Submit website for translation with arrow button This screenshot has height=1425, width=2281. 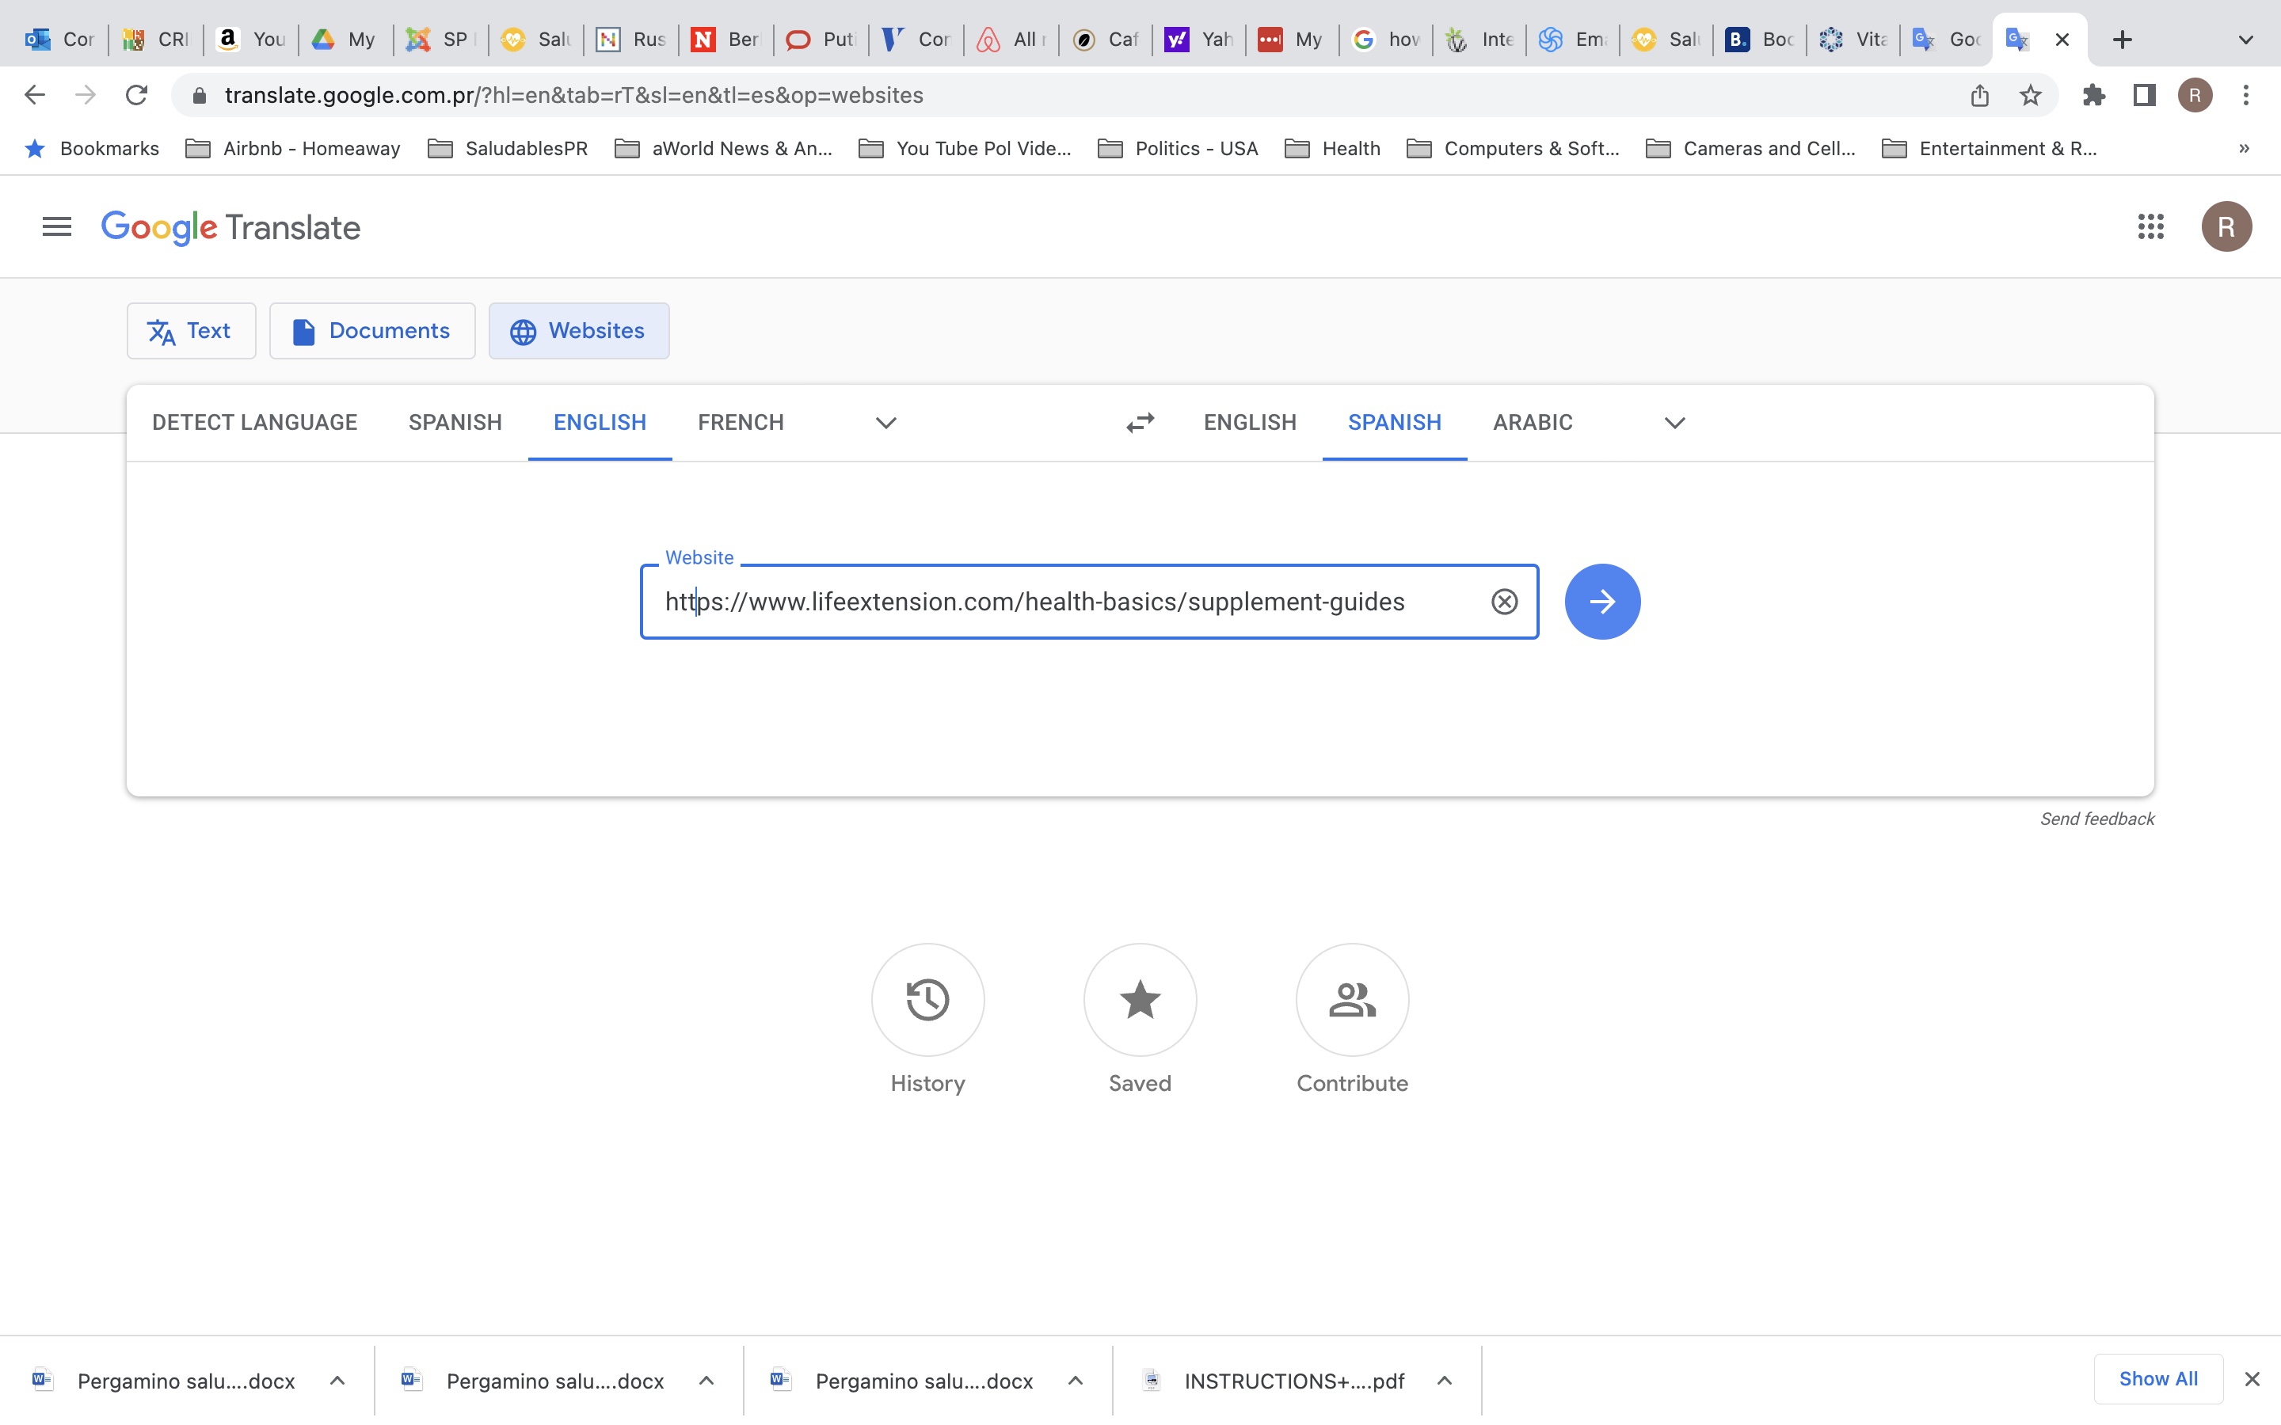1602,602
